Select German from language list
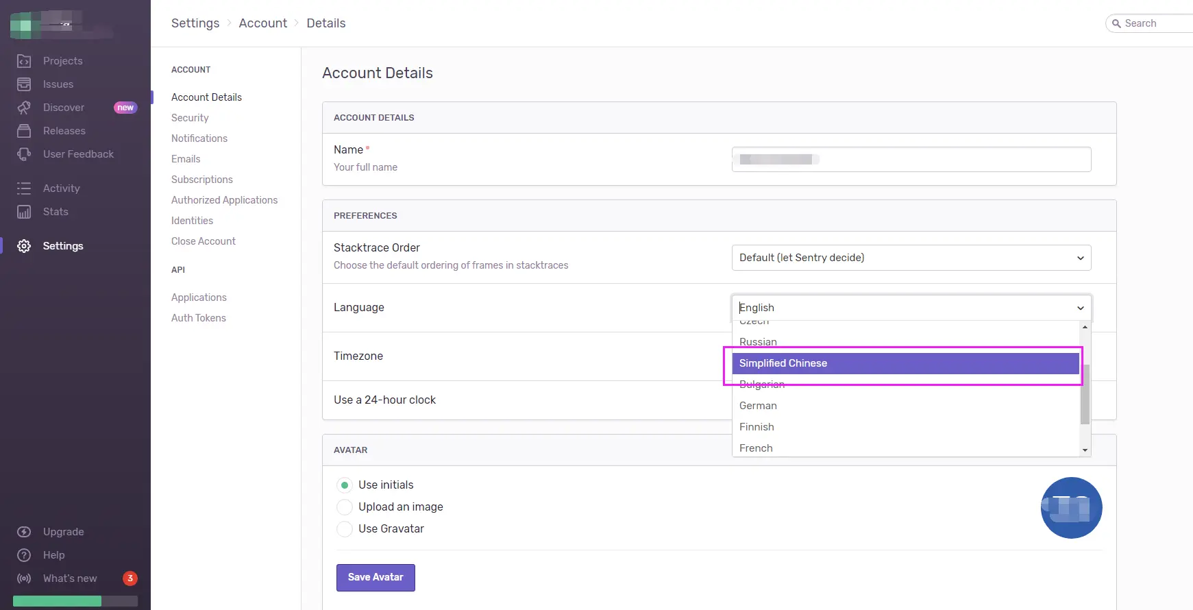 coord(758,406)
